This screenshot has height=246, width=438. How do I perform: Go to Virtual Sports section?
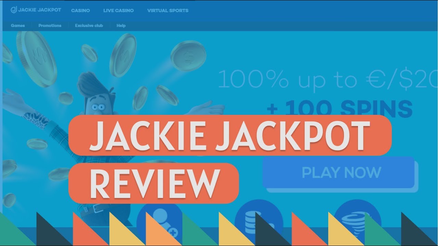tap(168, 11)
